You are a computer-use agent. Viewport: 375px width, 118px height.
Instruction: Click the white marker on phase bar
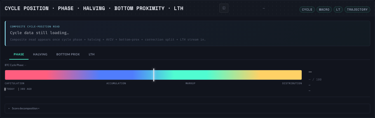pos(154,75)
